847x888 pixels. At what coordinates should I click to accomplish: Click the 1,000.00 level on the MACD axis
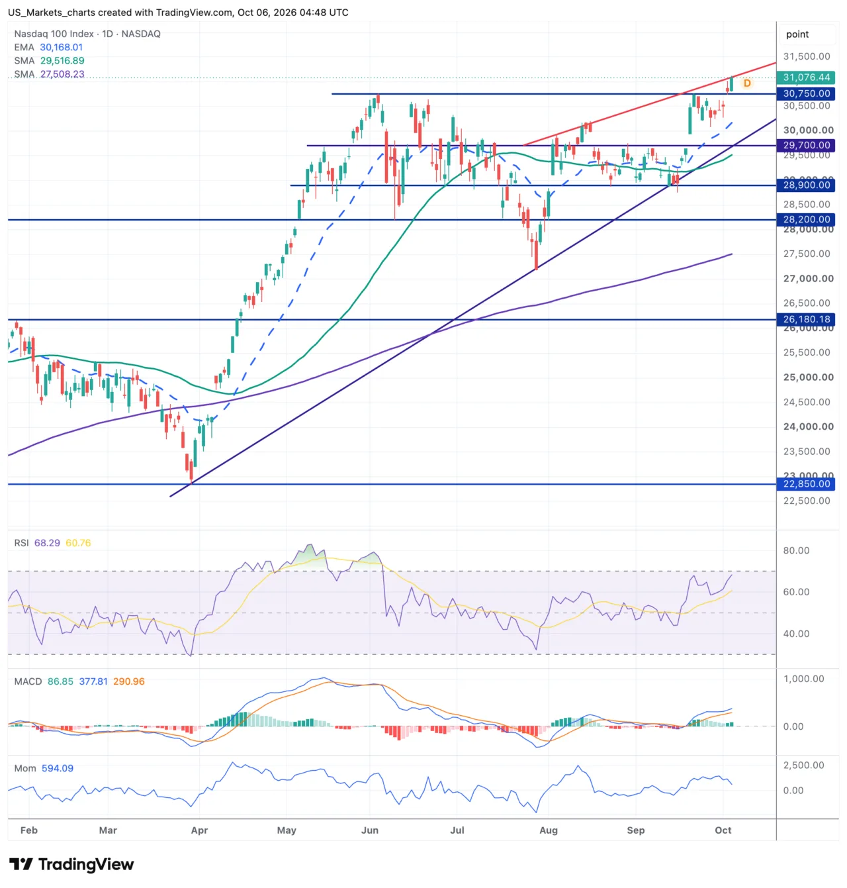point(803,679)
